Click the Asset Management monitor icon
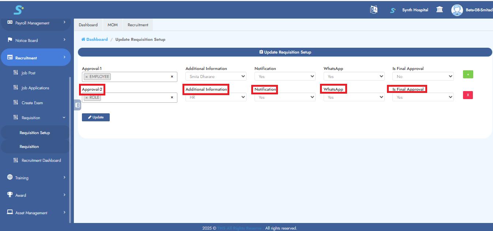The image size is (493, 231). [x=10, y=212]
